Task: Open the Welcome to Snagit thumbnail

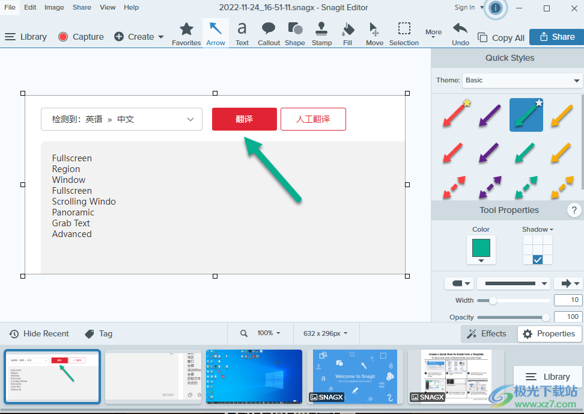Action: pyautogui.click(x=355, y=376)
